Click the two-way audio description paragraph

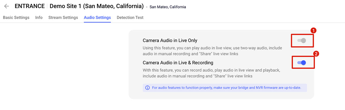point(212,51)
